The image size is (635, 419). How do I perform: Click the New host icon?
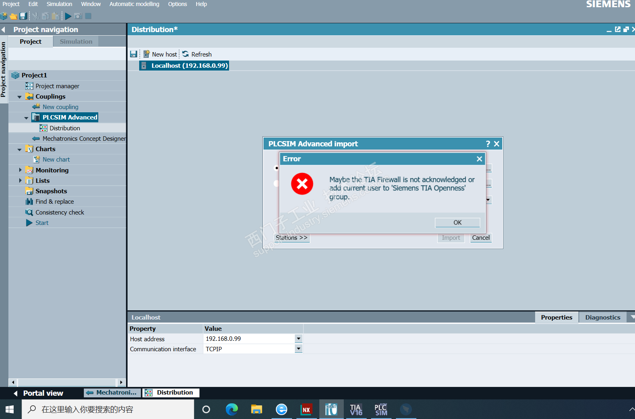[147, 54]
